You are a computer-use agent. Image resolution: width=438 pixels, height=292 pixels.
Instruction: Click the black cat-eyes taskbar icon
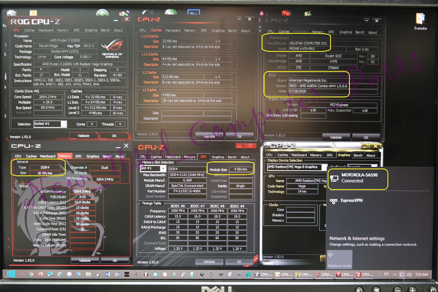click(x=127, y=274)
